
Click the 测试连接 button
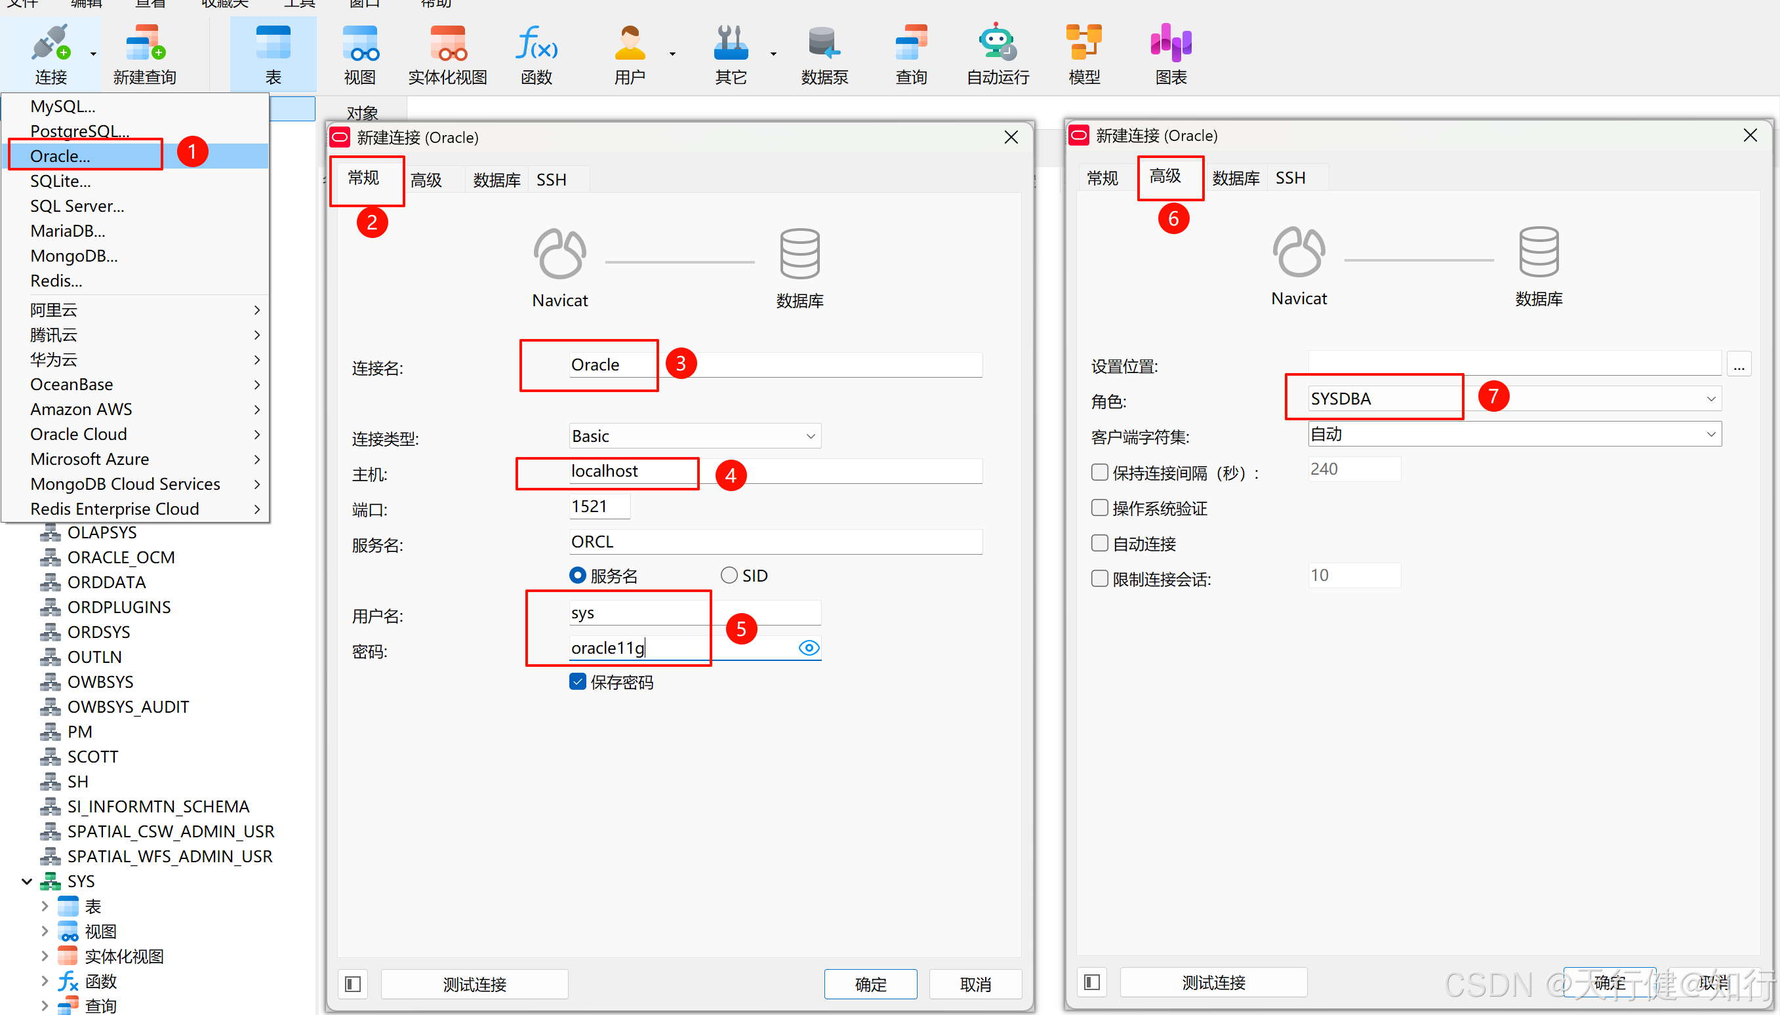(475, 984)
